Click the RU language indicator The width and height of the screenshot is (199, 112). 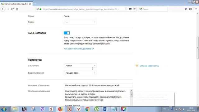tap(164, 109)
